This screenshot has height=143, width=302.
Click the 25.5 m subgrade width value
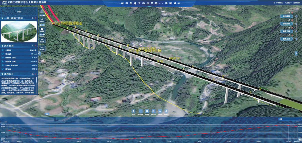[34, 58]
